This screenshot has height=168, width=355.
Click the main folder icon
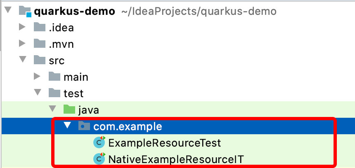(x=54, y=76)
